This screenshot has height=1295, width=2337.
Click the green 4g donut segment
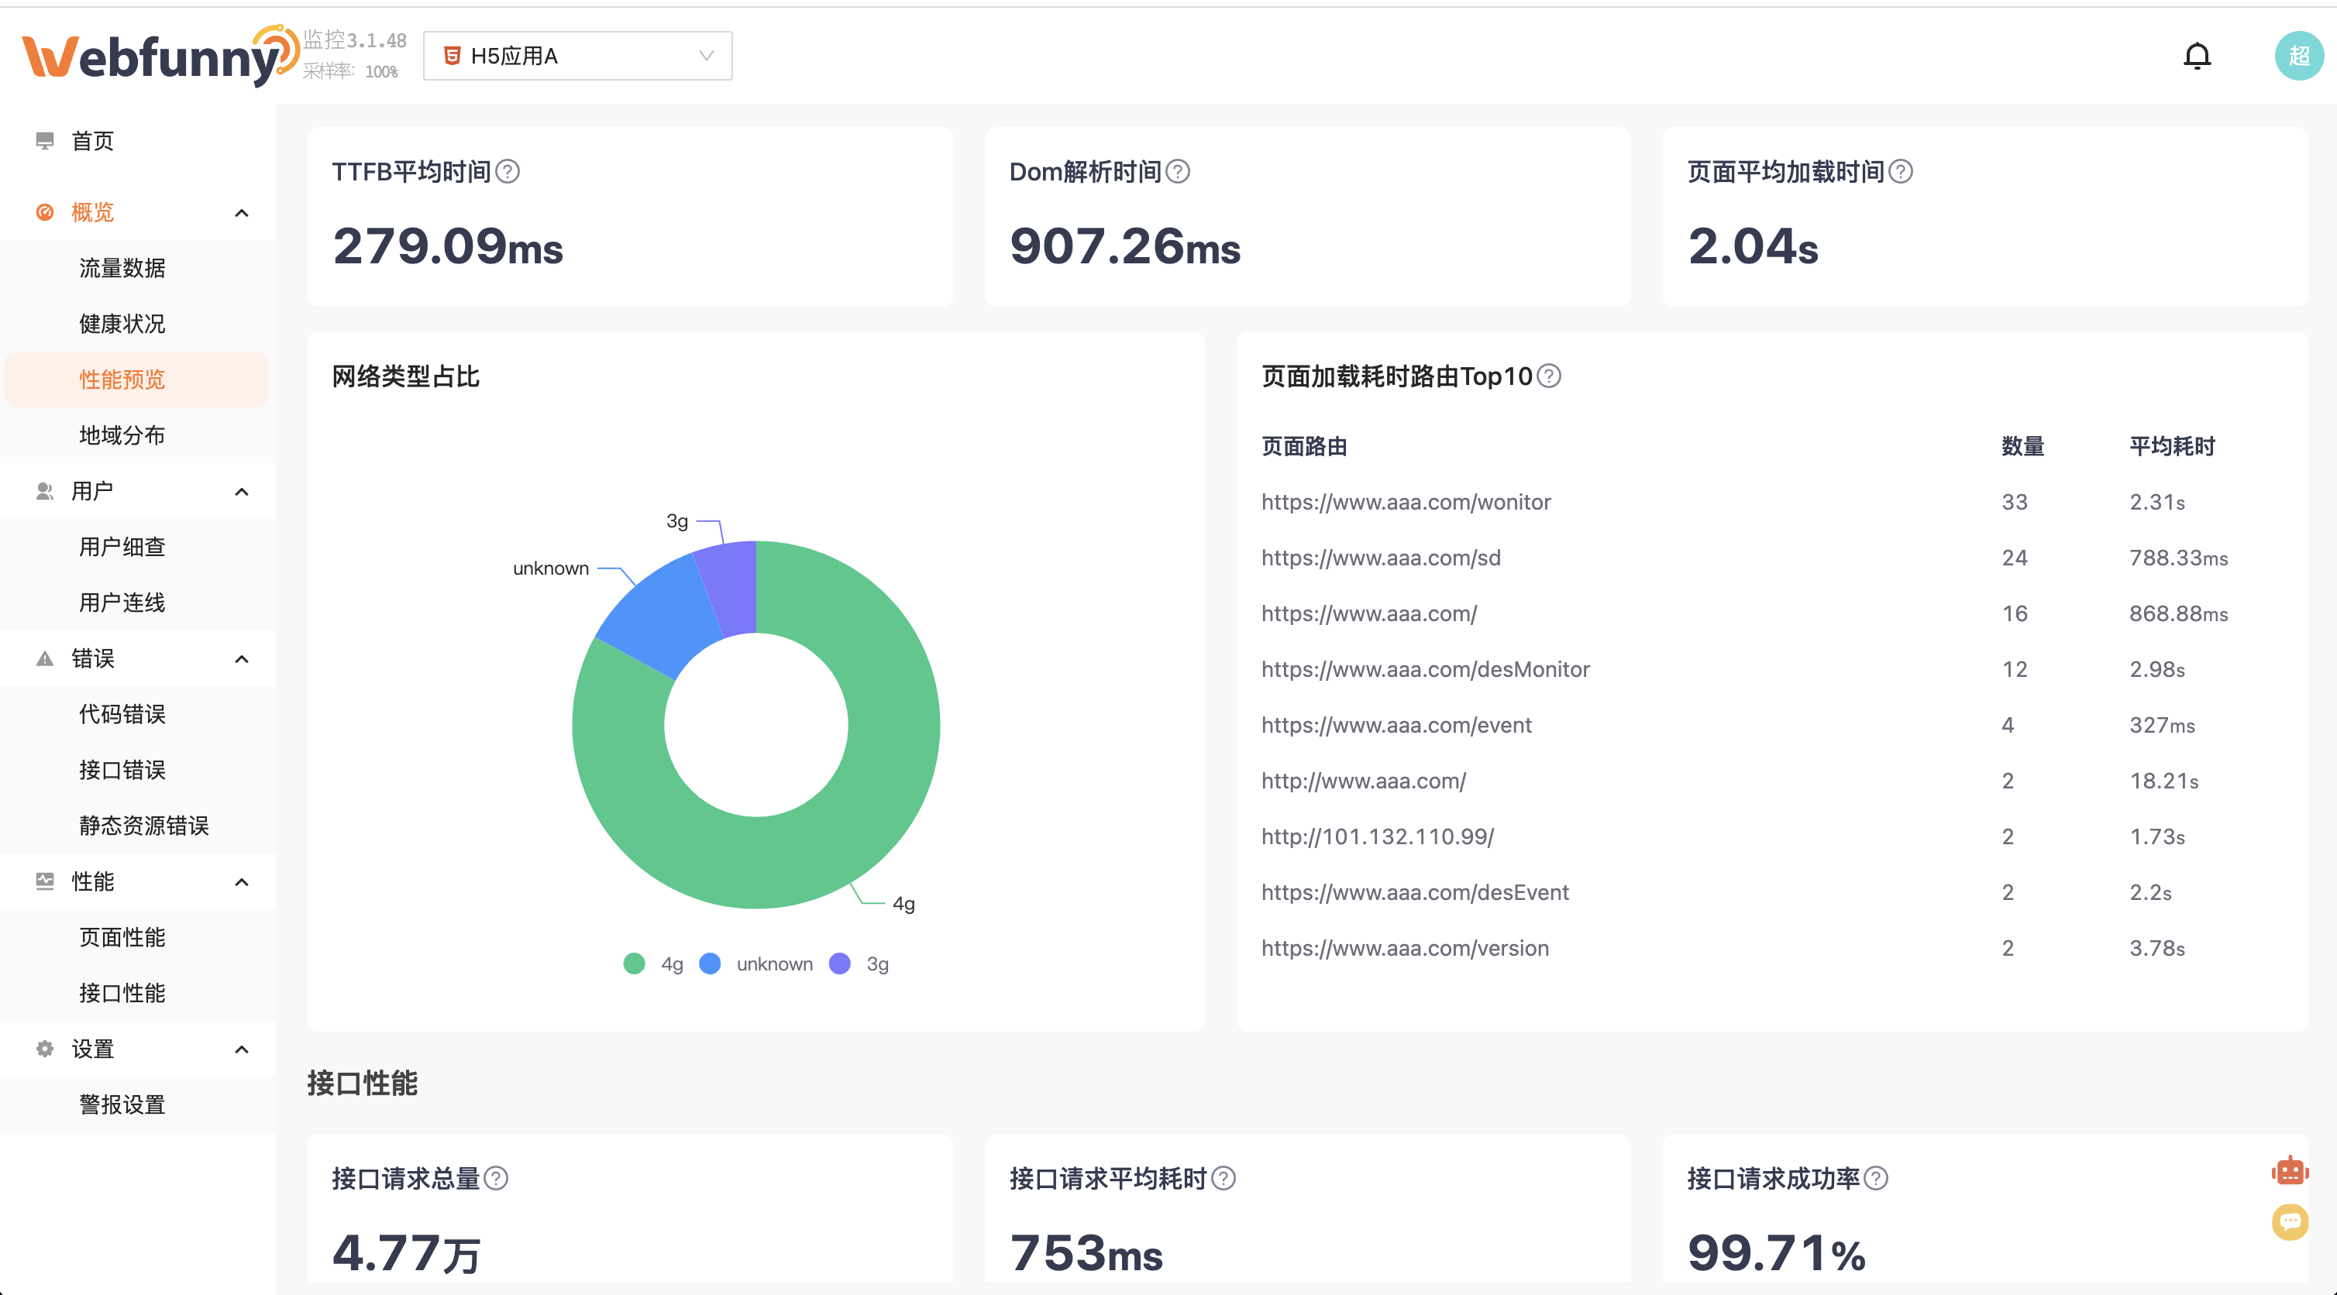pyautogui.click(x=871, y=798)
